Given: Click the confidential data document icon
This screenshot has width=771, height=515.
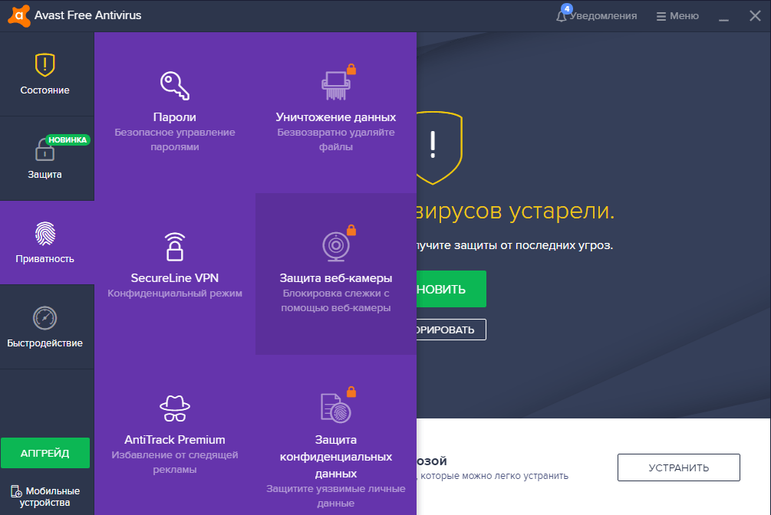Looking at the screenshot, I should 336,408.
